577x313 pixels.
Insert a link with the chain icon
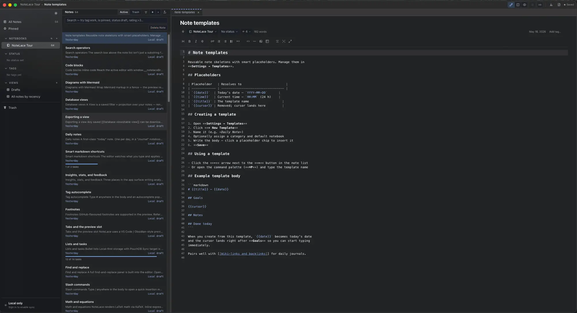(212, 41)
